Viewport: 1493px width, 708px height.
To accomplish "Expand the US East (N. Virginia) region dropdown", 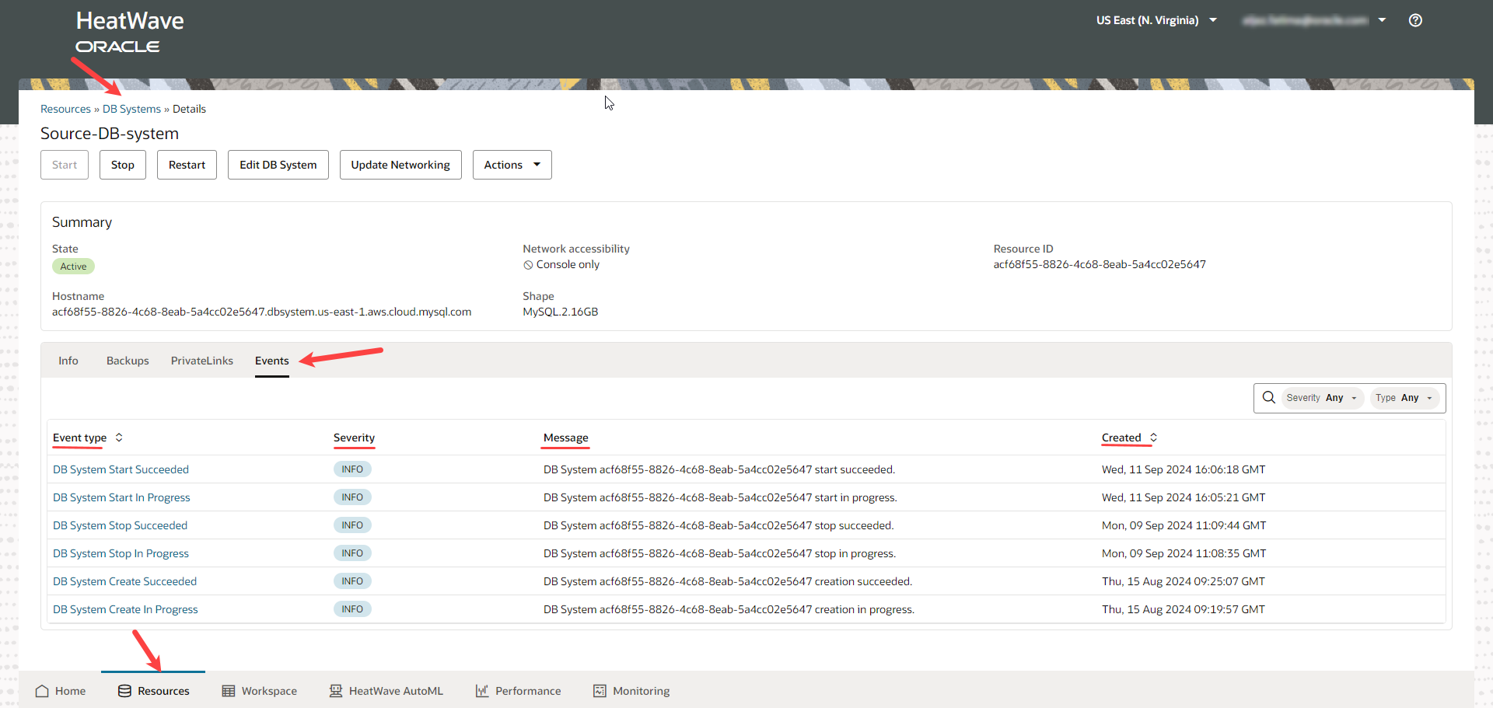I will pyautogui.click(x=1156, y=20).
